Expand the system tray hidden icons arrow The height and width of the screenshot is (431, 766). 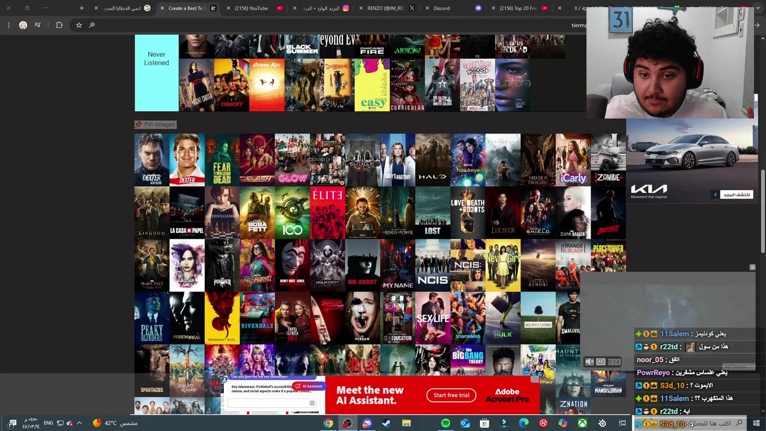[x=79, y=423]
